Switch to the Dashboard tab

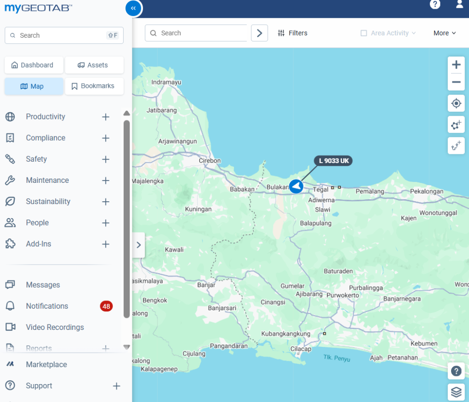(34, 65)
